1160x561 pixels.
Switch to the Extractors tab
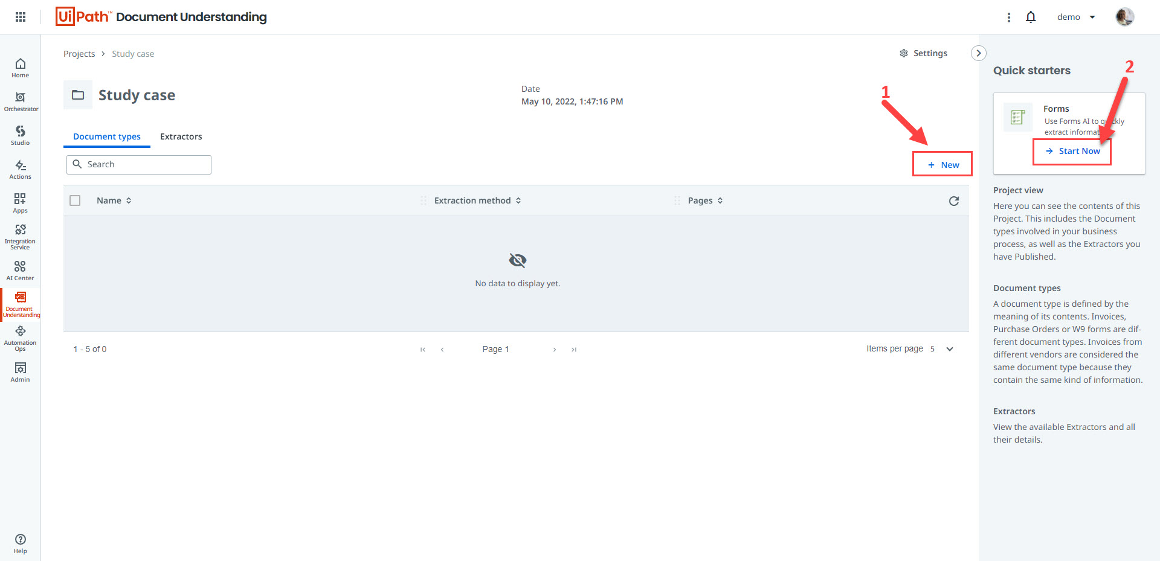tap(181, 136)
